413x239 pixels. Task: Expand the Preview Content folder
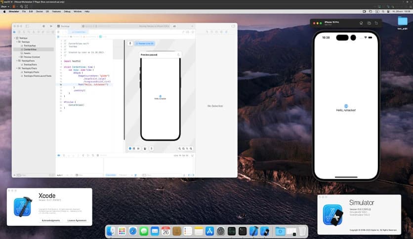point(19,57)
